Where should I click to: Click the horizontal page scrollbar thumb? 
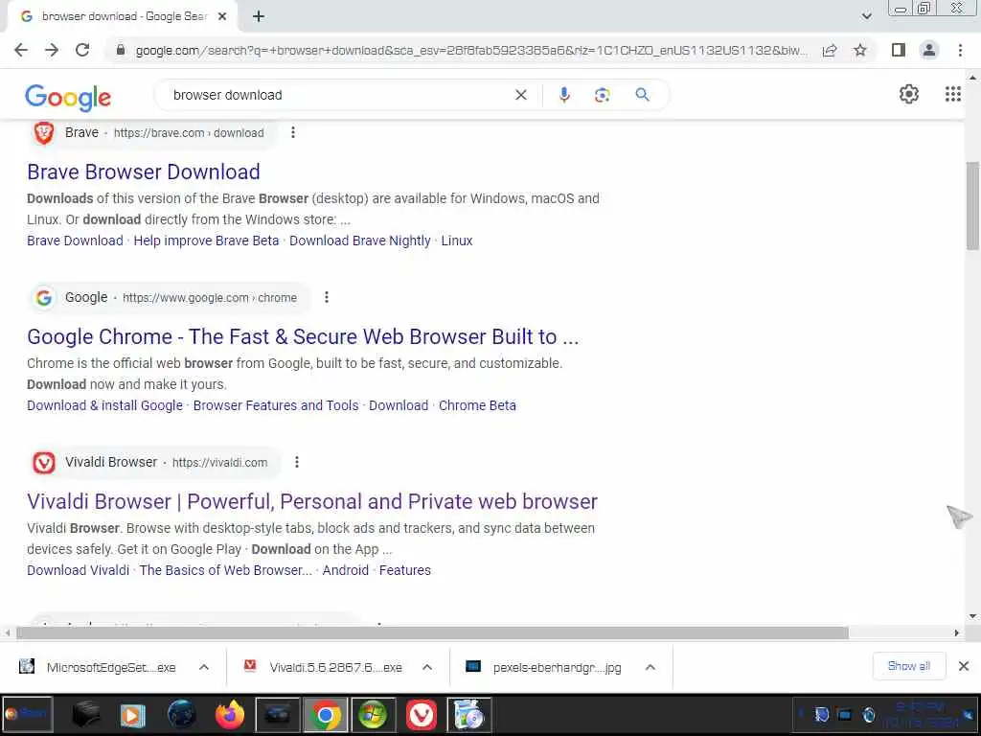(x=432, y=632)
